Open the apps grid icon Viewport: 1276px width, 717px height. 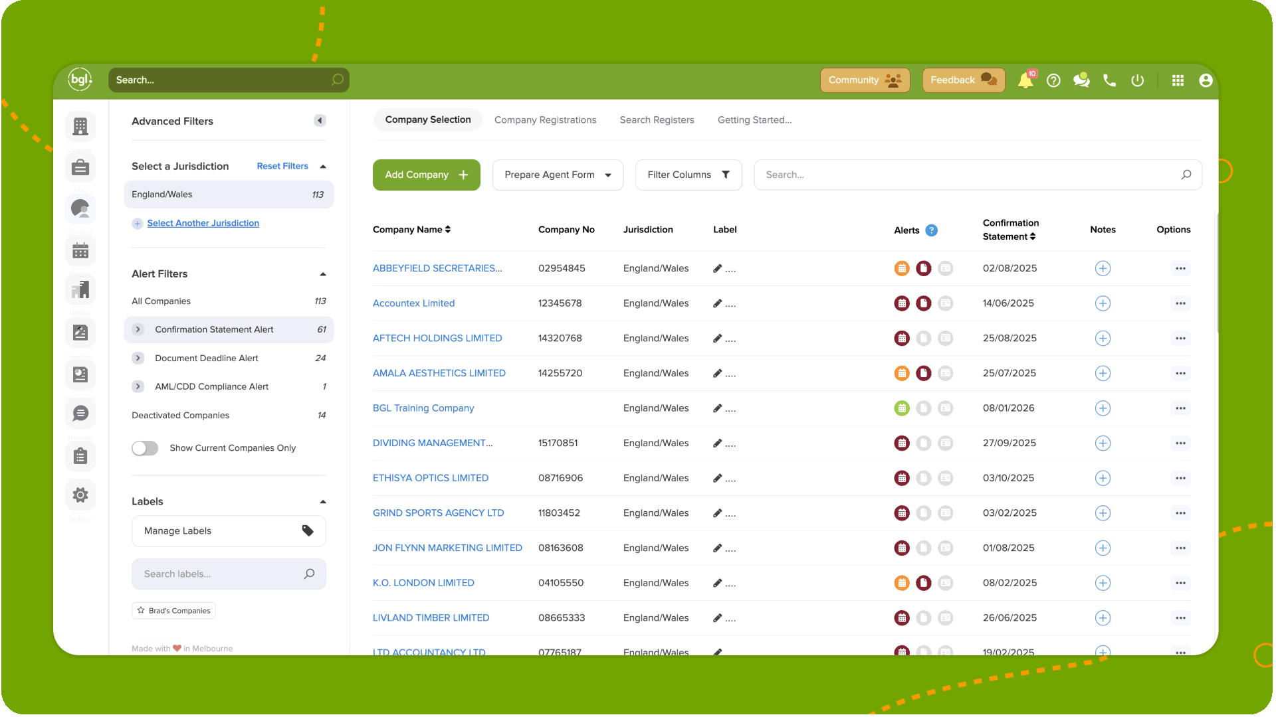tap(1178, 80)
